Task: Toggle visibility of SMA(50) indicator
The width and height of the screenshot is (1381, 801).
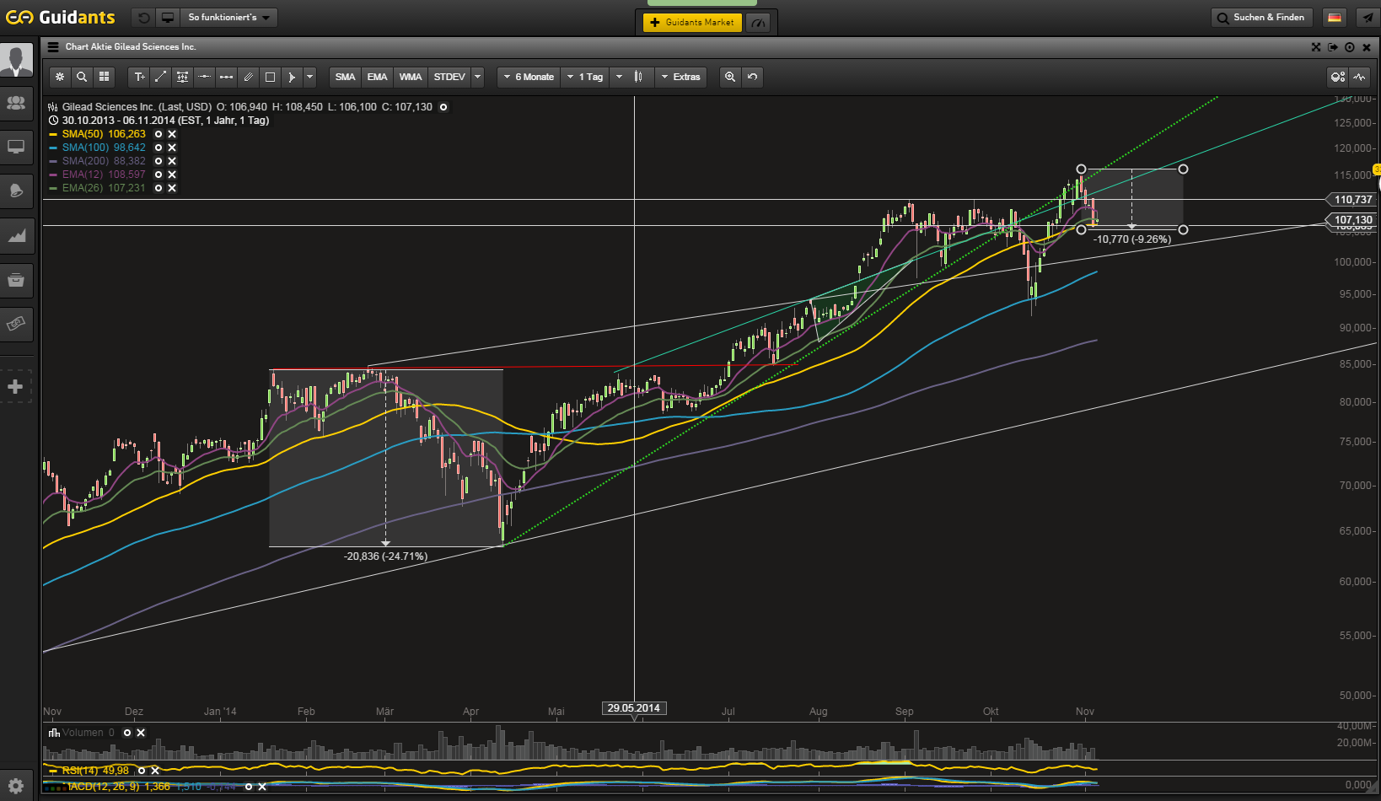Action: [159, 134]
